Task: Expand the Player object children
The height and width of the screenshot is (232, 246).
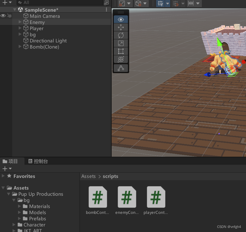Action: (20, 28)
